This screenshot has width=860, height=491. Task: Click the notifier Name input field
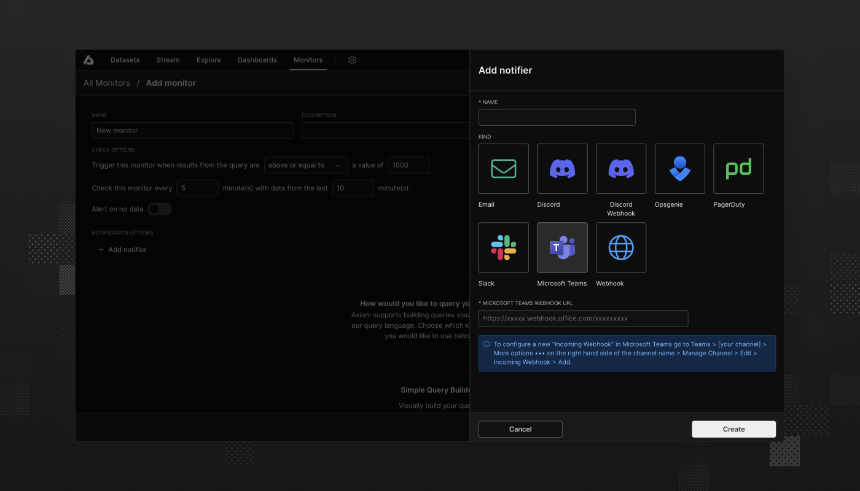(557, 117)
